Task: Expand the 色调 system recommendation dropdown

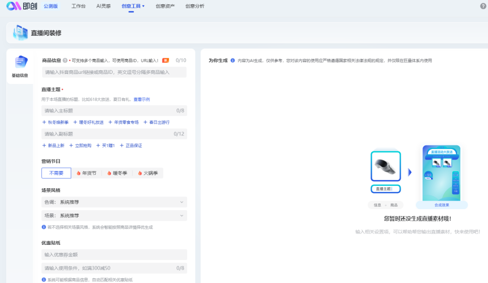Action: [x=114, y=202]
